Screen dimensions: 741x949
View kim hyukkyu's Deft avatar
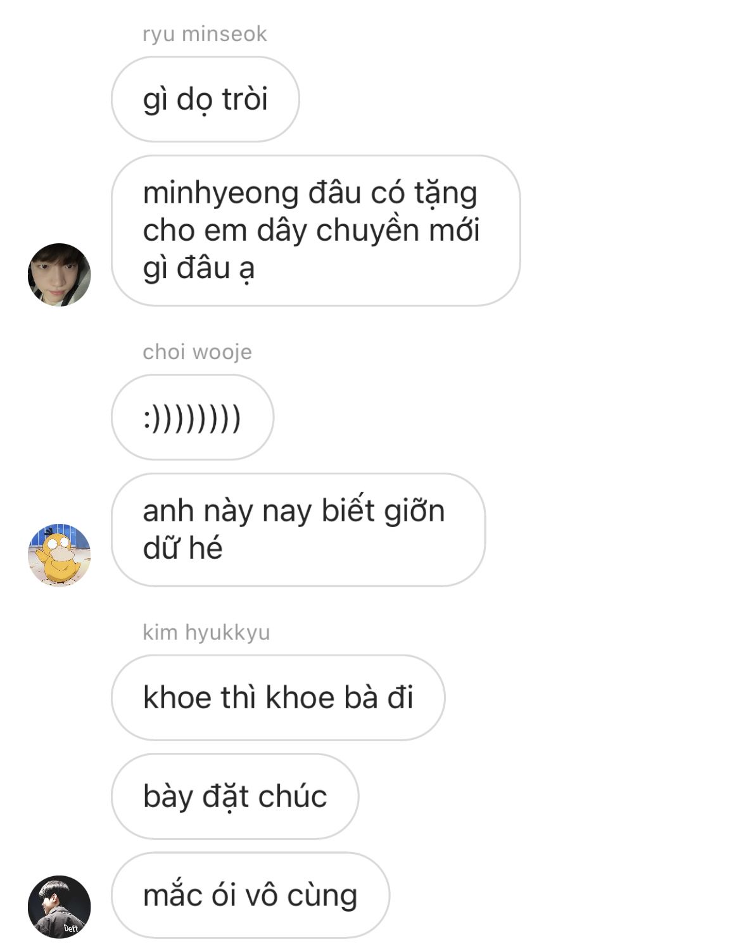(60, 907)
